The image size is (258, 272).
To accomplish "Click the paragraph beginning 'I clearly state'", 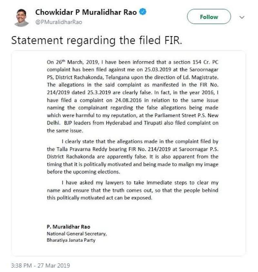I will (133, 156).
